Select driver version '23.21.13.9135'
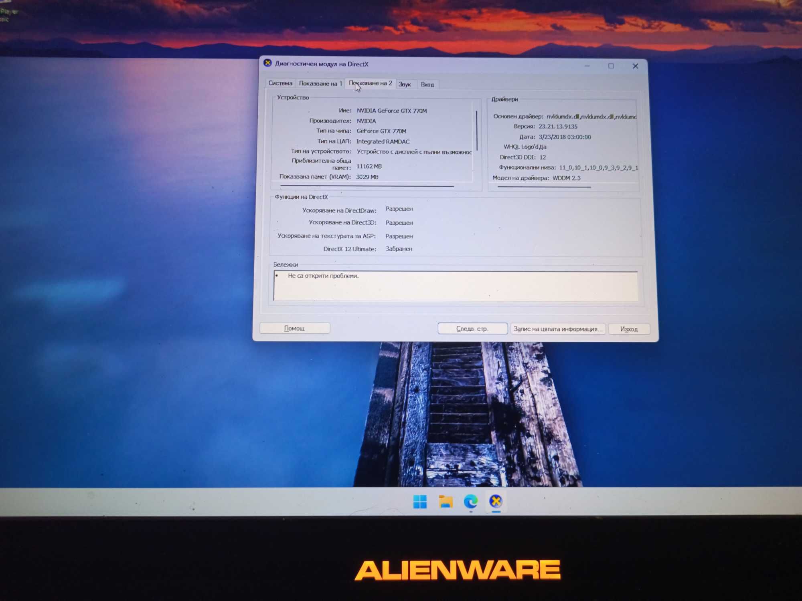802x601 pixels. [x=558, y=126]
